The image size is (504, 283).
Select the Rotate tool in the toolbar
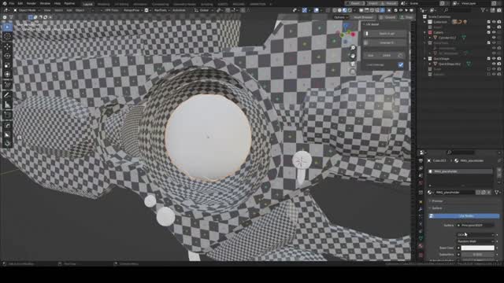point(7,56)
